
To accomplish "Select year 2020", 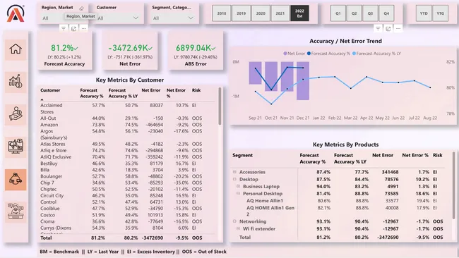I will click(x=261, y=13).
